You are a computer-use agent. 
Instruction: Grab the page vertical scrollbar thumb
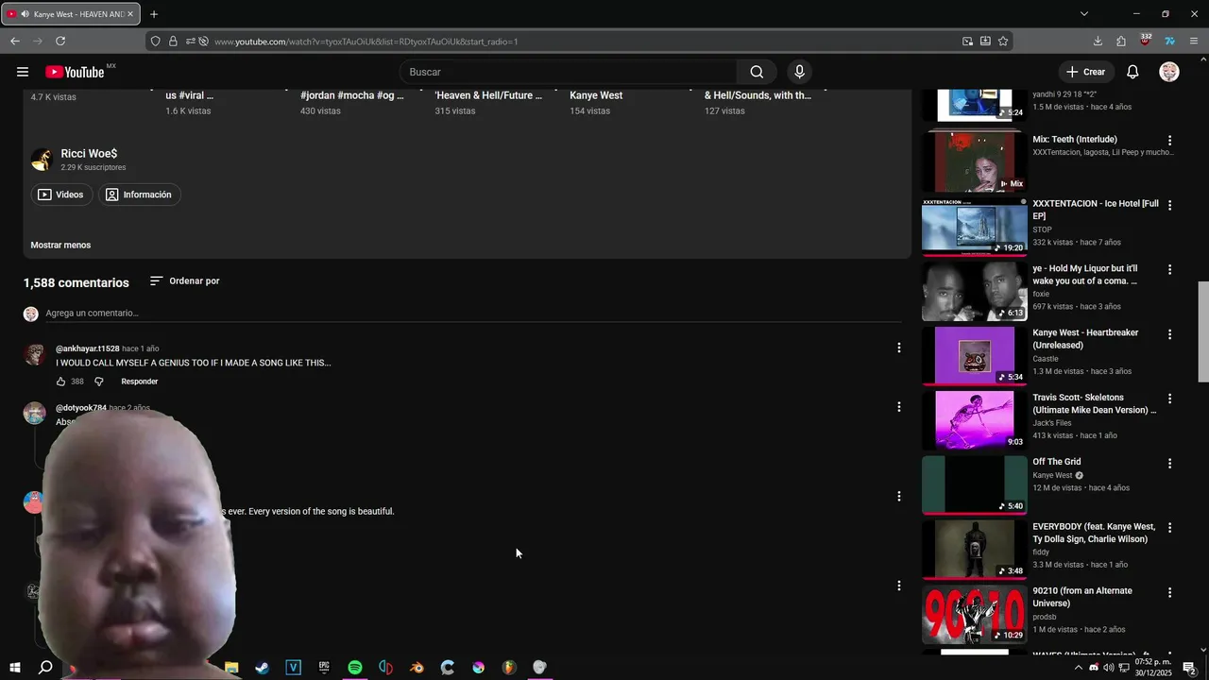pos(1202,331)
